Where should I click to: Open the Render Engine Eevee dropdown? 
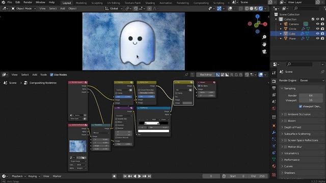(312, 80)
